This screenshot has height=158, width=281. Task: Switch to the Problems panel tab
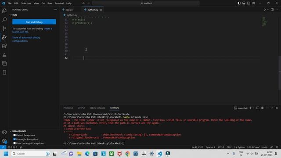(x=68, y=108)
